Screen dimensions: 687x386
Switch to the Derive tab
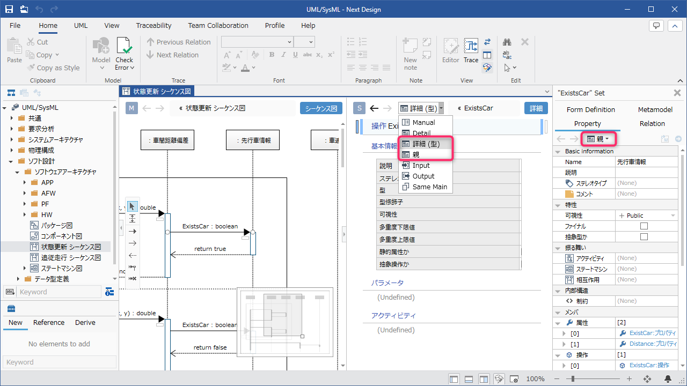coord(85,322)
